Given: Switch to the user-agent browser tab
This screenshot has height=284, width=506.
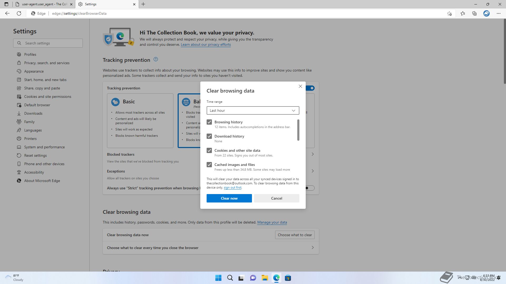Looking at the screenshot, I should coord(44,4).
